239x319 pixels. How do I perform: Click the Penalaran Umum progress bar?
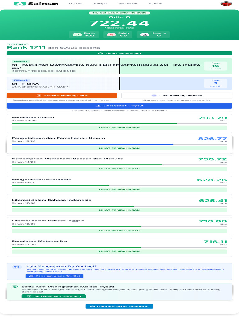tap(119, 124)
